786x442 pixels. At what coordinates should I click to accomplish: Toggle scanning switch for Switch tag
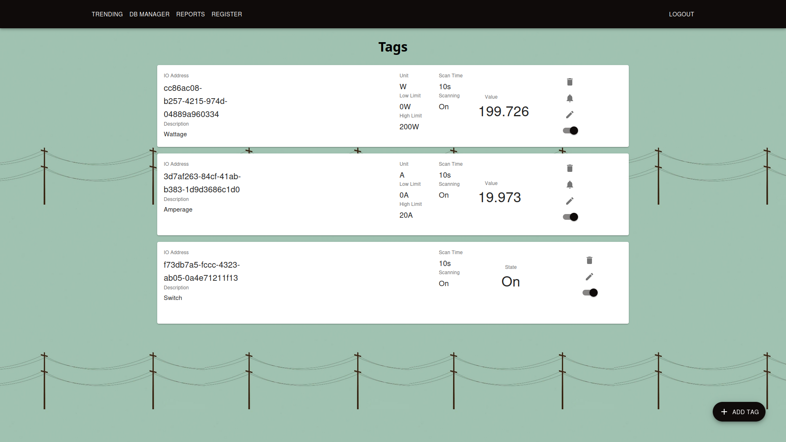tap(590, 293)
